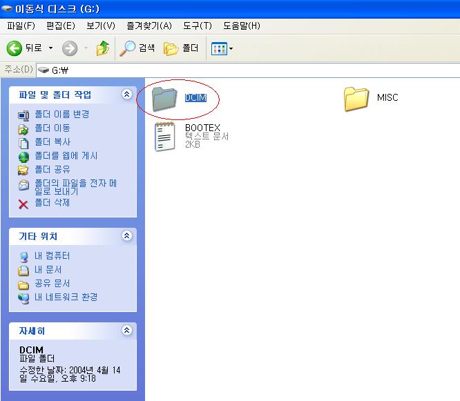Open the Search (검색) toolbar button
Screen dimensions: 460x401
(137, 48)
